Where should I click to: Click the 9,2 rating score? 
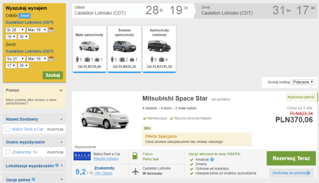[80, 172]
